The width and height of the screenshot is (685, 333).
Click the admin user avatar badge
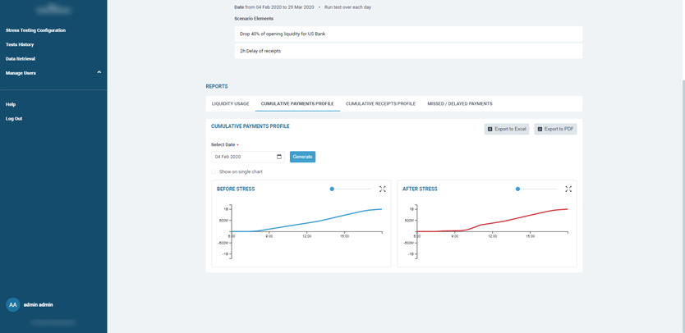[13, 304]
